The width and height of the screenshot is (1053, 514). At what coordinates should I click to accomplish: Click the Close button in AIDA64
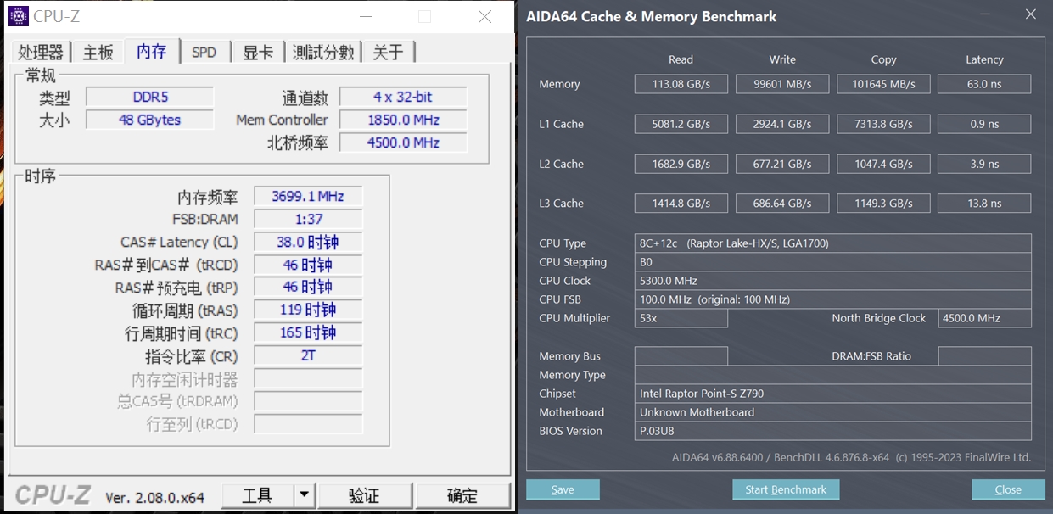[x=1008, y=489]
